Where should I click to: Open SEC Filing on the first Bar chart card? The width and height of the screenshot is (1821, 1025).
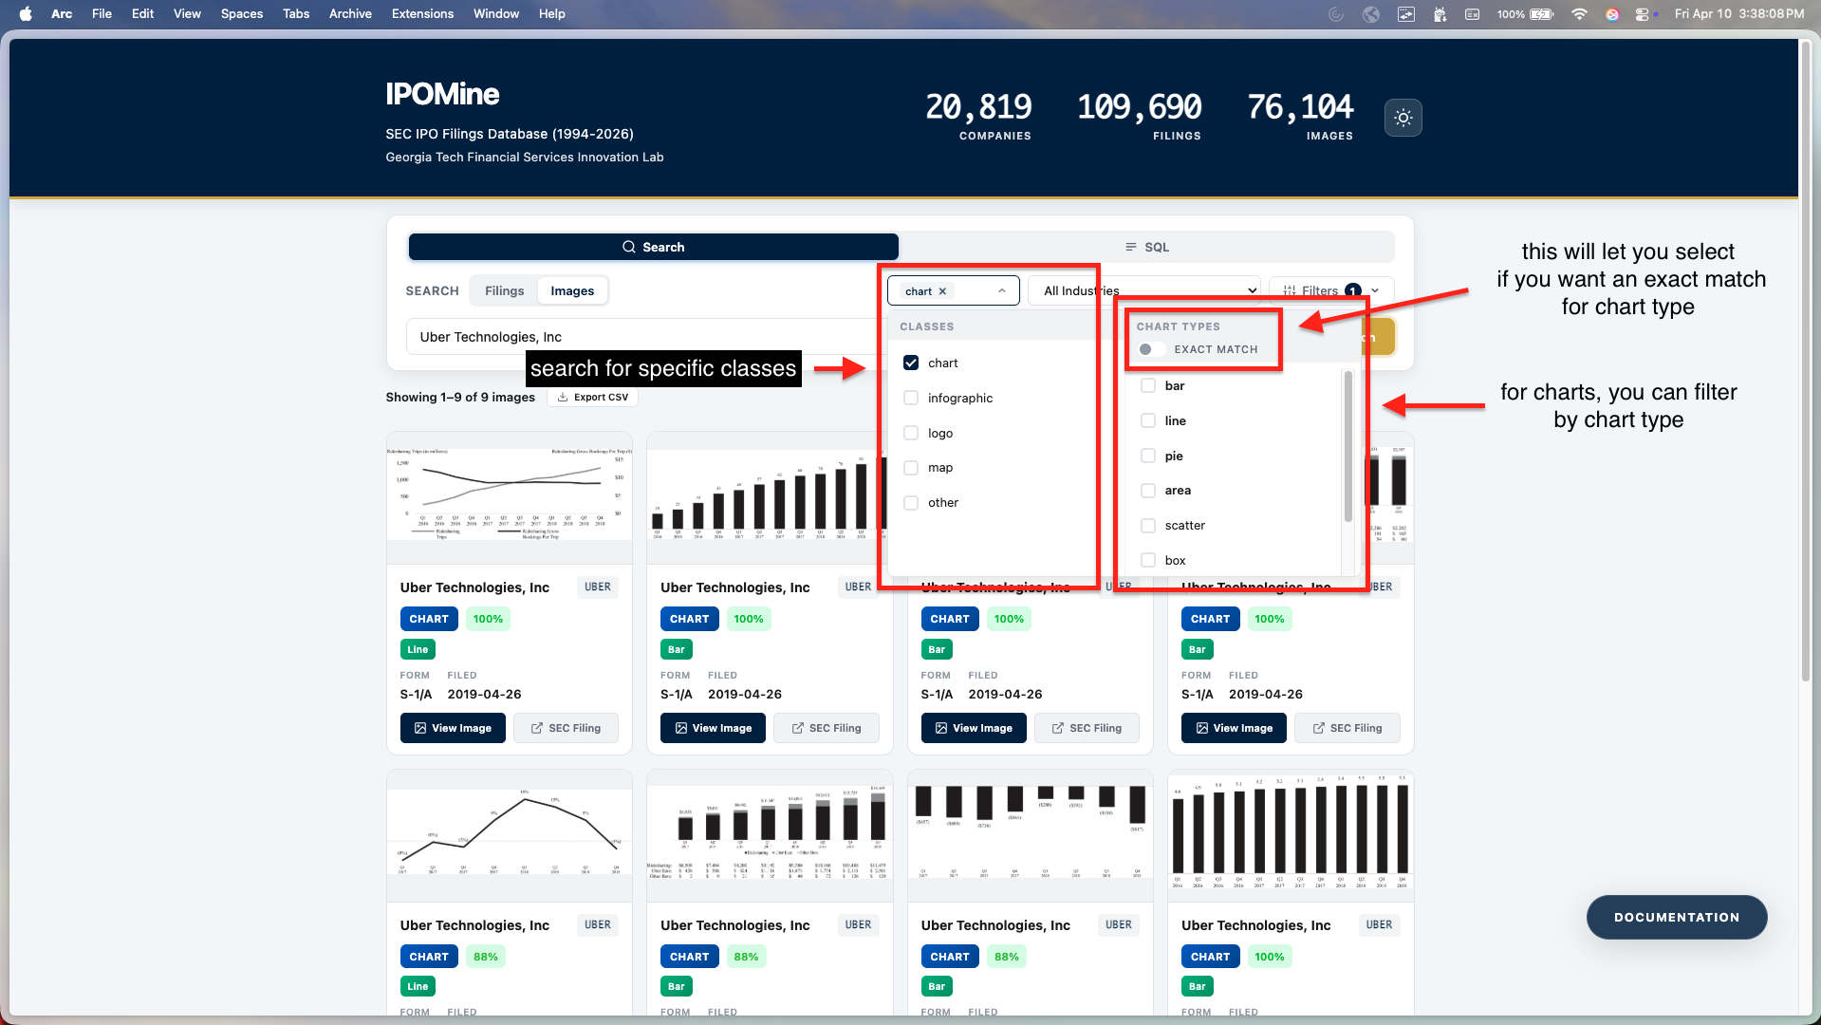tap(826, 728)
